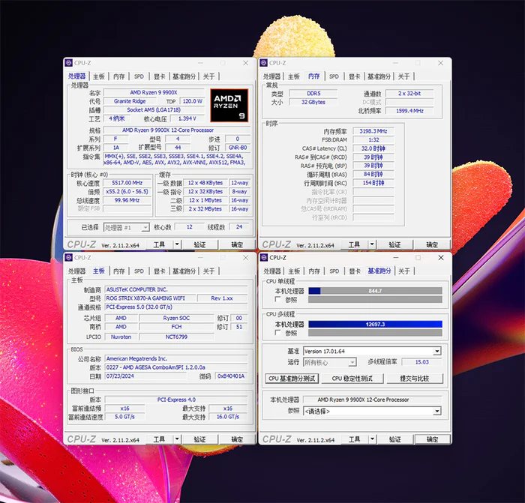Click the 北桥频率 value 1599.4 MHz
The height and width of the screenshot is (503, 525).
tap(409, 111)
